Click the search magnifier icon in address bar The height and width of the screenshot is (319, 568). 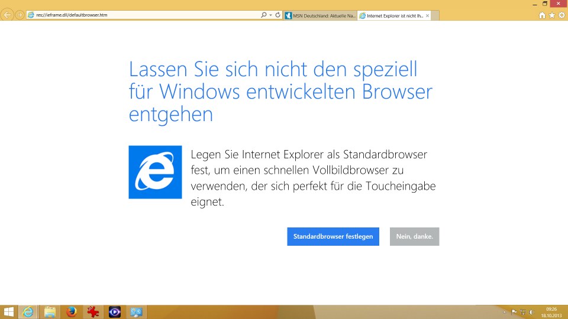click(264, 15)
